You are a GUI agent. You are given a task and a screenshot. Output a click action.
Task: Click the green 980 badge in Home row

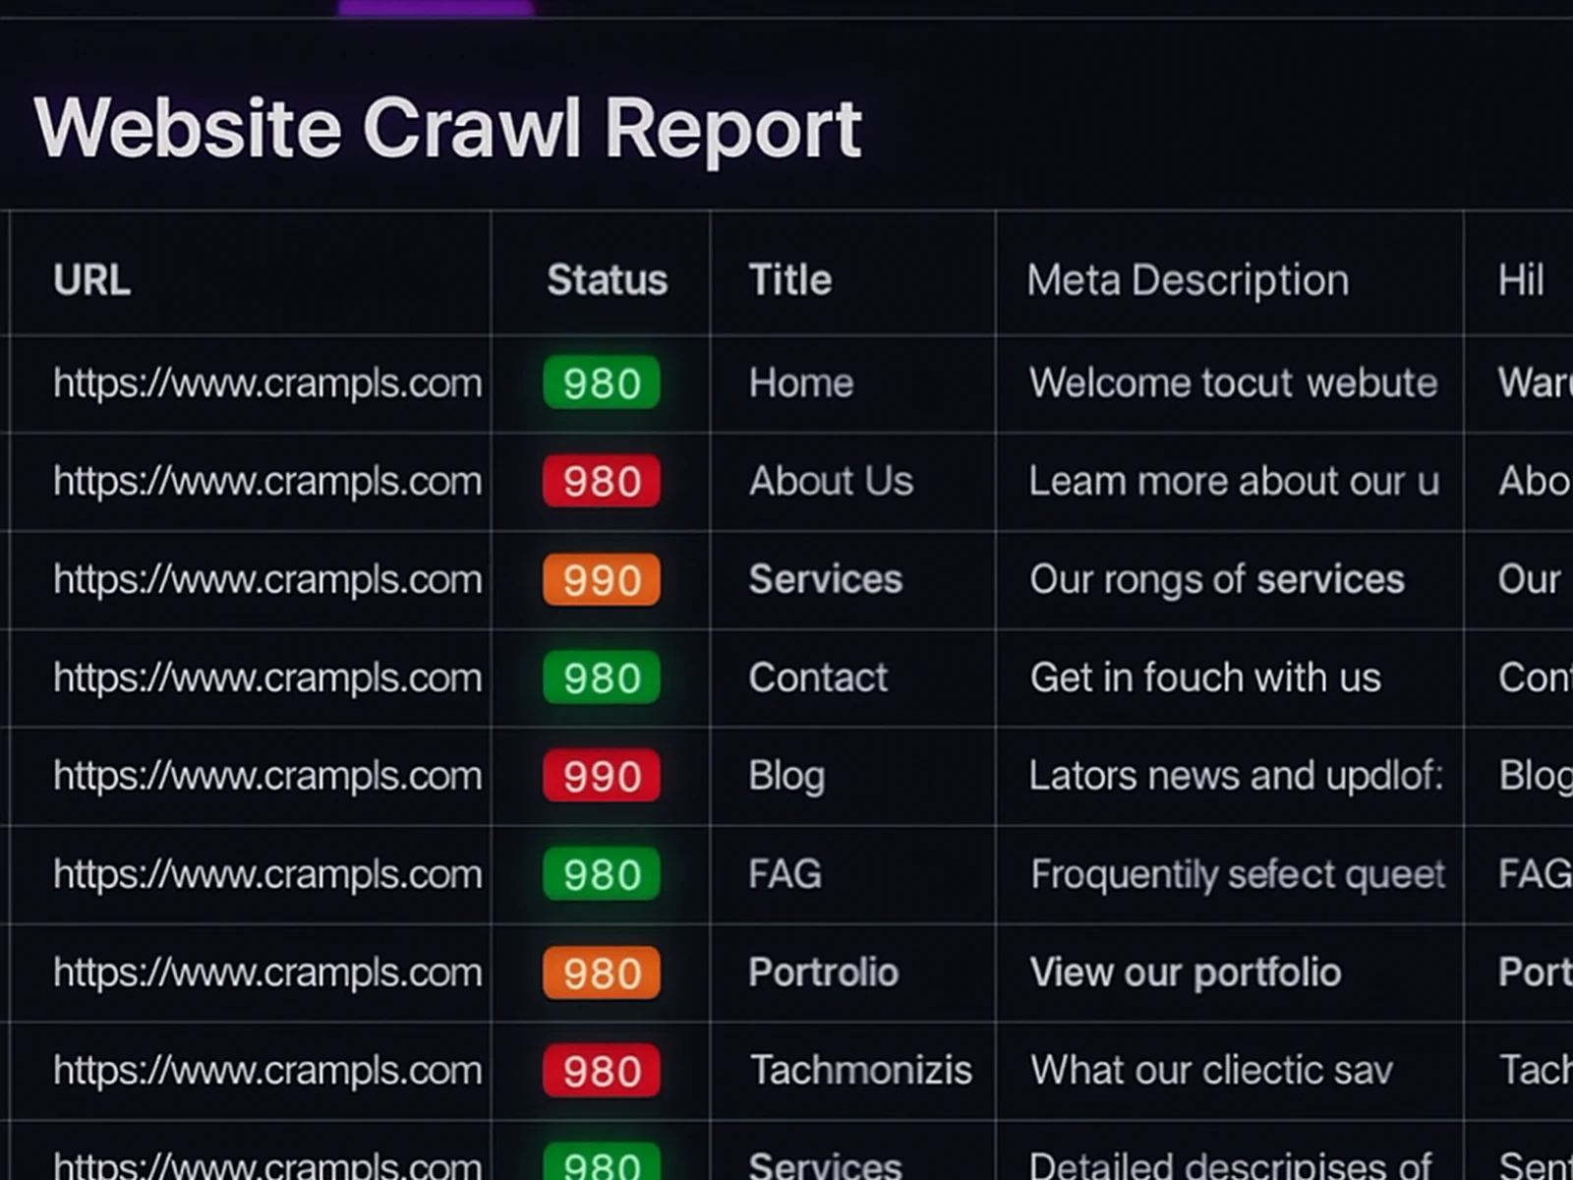[x=602, y=383]
